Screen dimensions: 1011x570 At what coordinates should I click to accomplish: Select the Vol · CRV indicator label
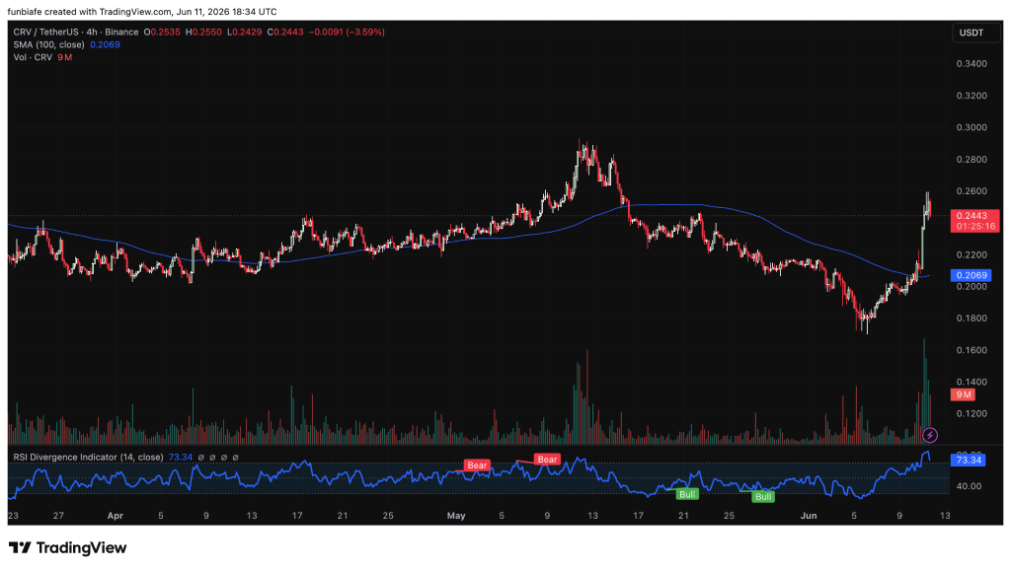tap(33, 57)
